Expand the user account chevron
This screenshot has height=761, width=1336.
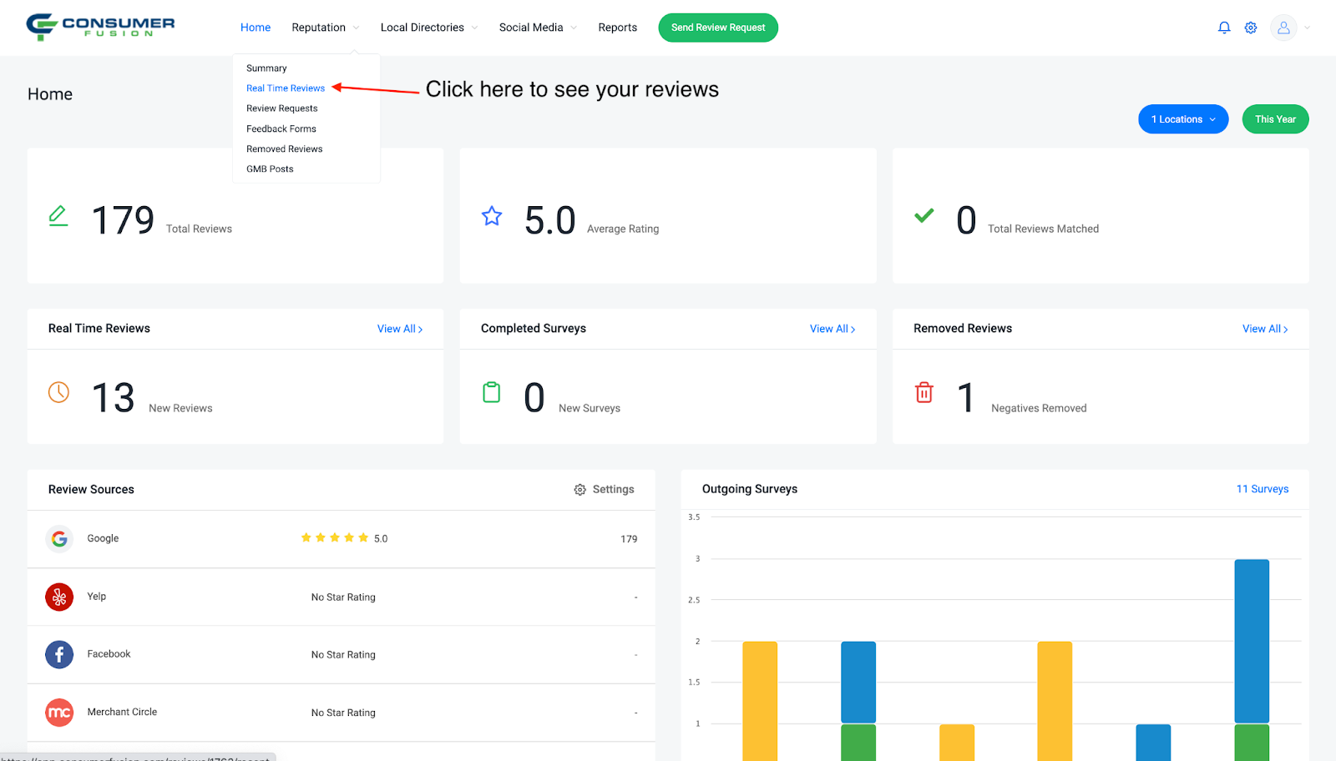pos(1307,28)
